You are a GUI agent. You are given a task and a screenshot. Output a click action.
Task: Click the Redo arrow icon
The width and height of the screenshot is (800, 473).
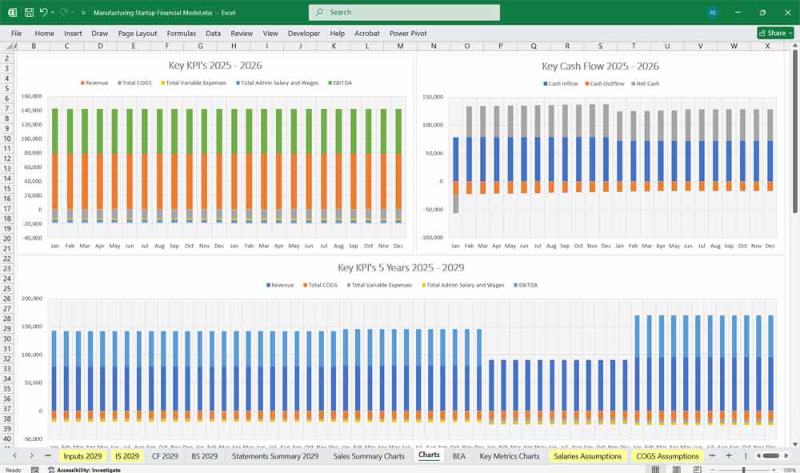tap(63, 13)
